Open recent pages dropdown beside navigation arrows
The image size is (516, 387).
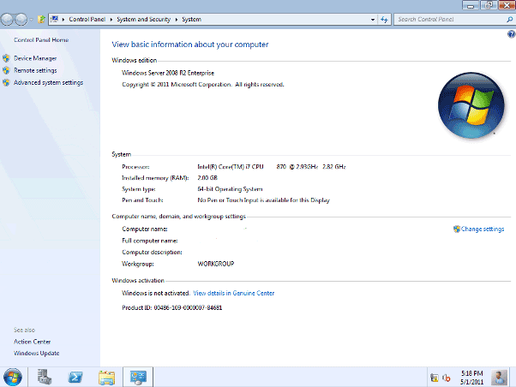[x=31, y=20]
